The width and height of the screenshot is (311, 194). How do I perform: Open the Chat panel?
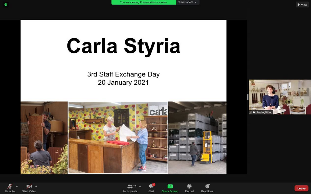[x=151, y=188]
